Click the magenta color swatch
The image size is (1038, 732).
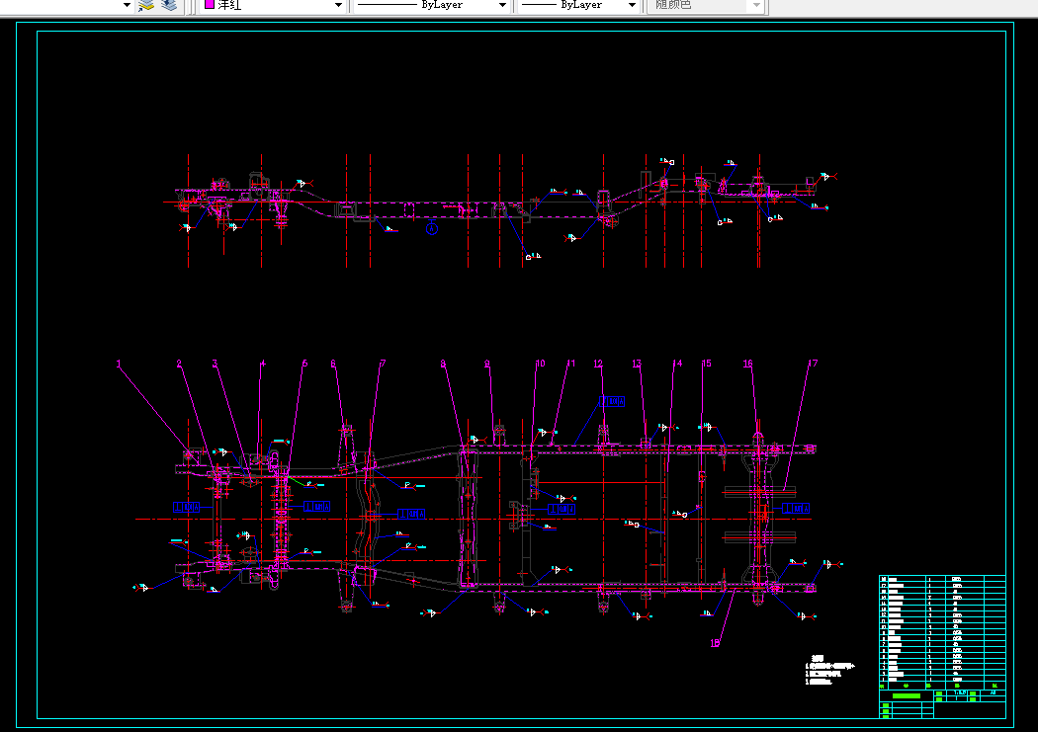pos(210,4)
